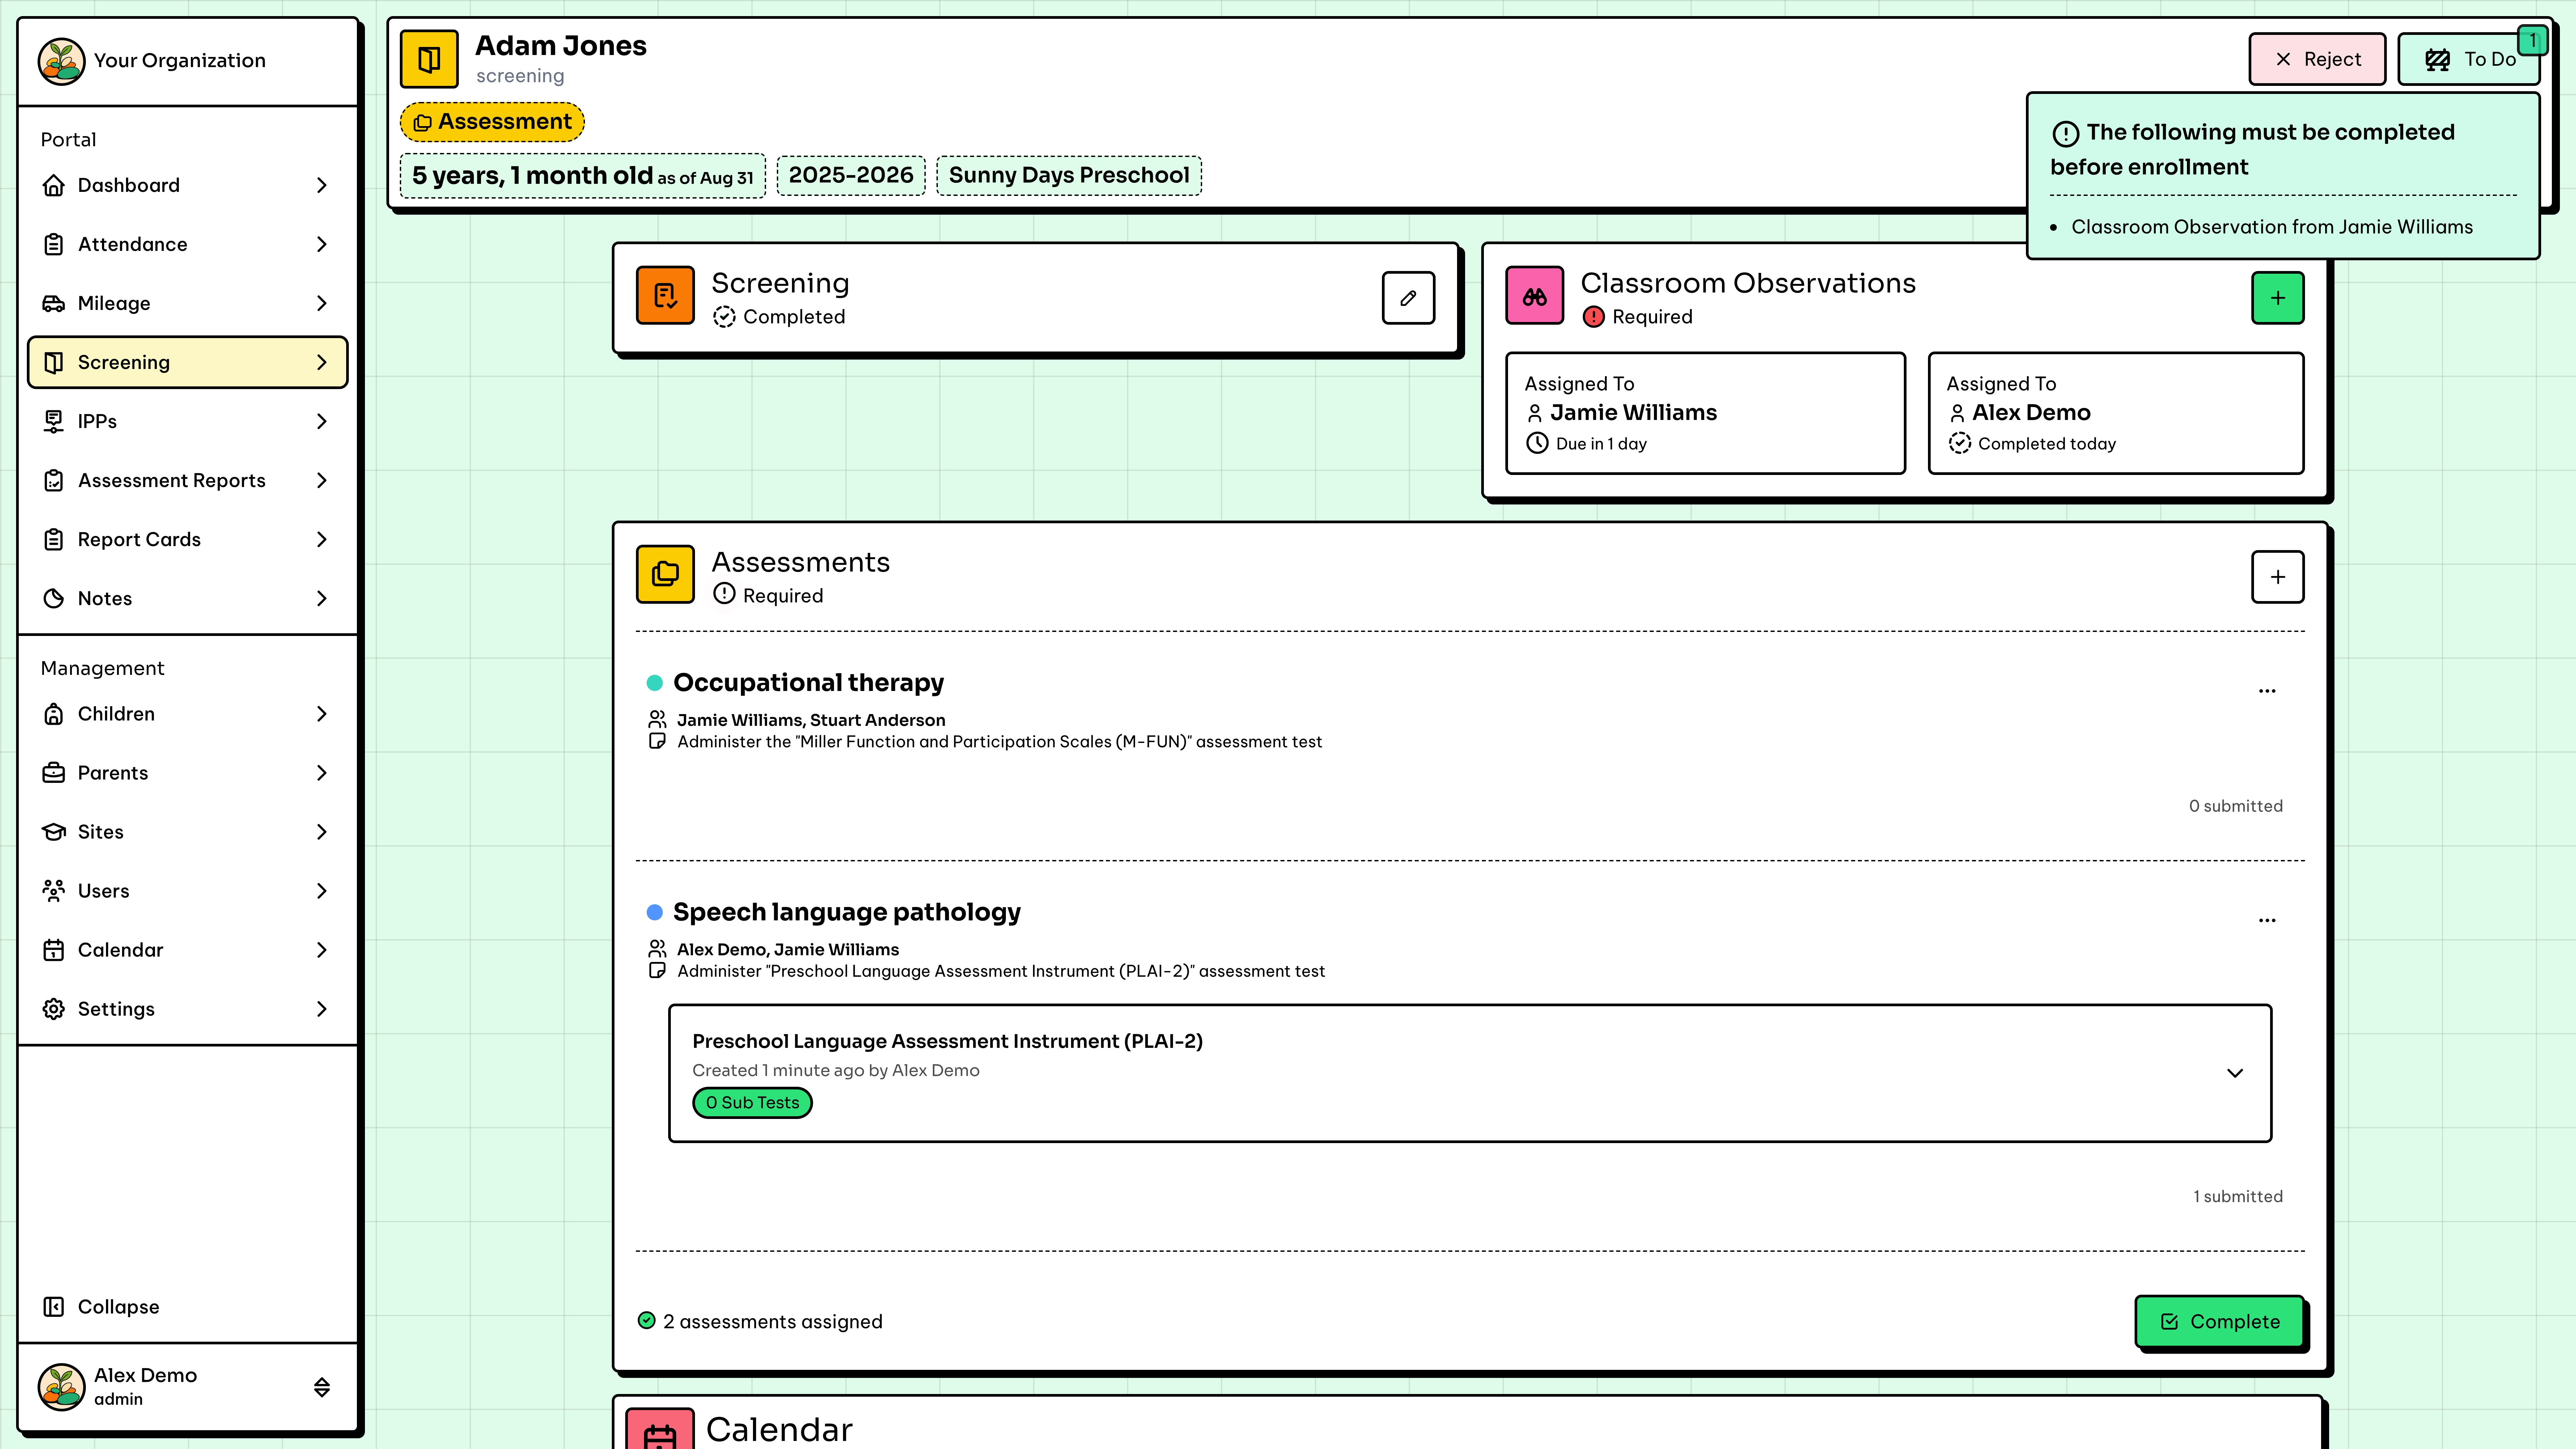Viewport: 2576px width, 1449px height.
Task: Expand Settings chevron arrow
Action: point(322,1009)
